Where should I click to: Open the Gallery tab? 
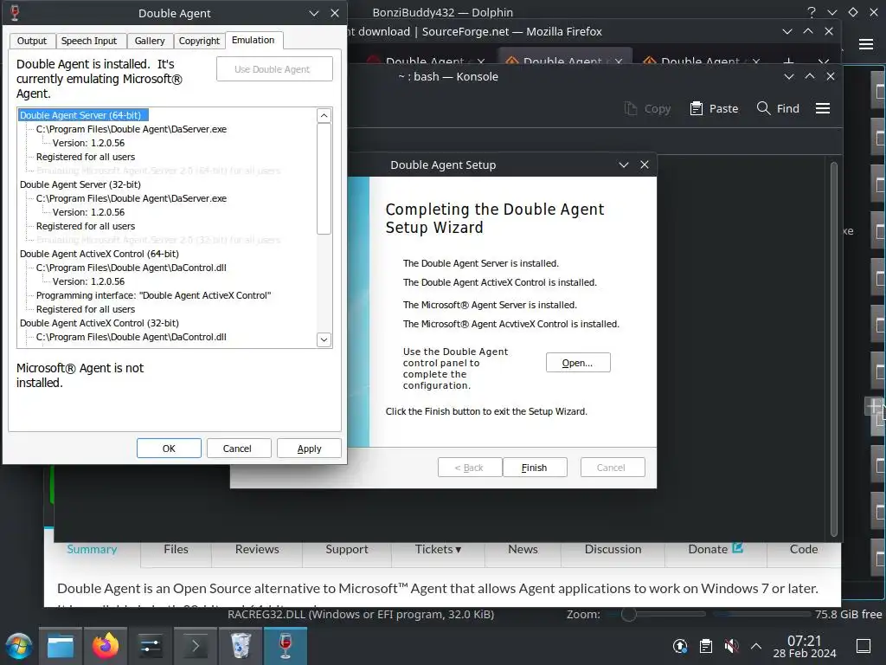[x=149, y=41]
